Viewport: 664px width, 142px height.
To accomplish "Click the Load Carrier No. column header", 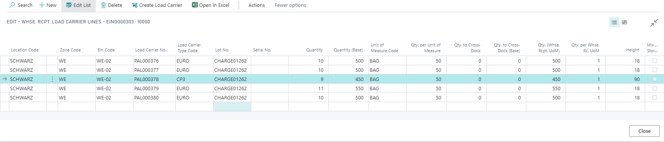I will pyautogui.click(x=151, y=50).
